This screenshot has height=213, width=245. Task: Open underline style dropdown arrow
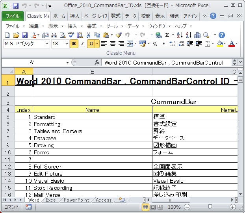pos(97,44)
